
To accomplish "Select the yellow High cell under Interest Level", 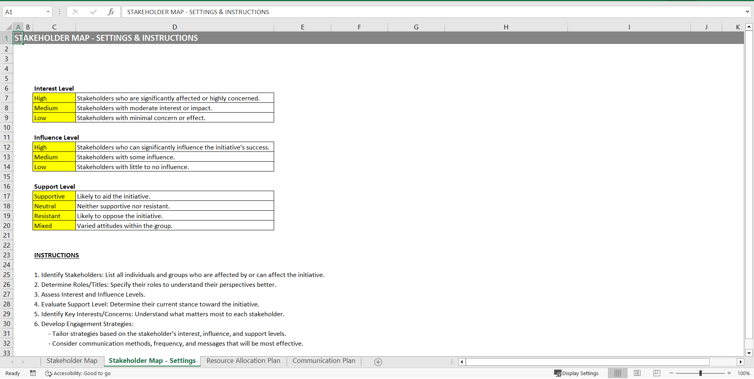I will (54, 98).
